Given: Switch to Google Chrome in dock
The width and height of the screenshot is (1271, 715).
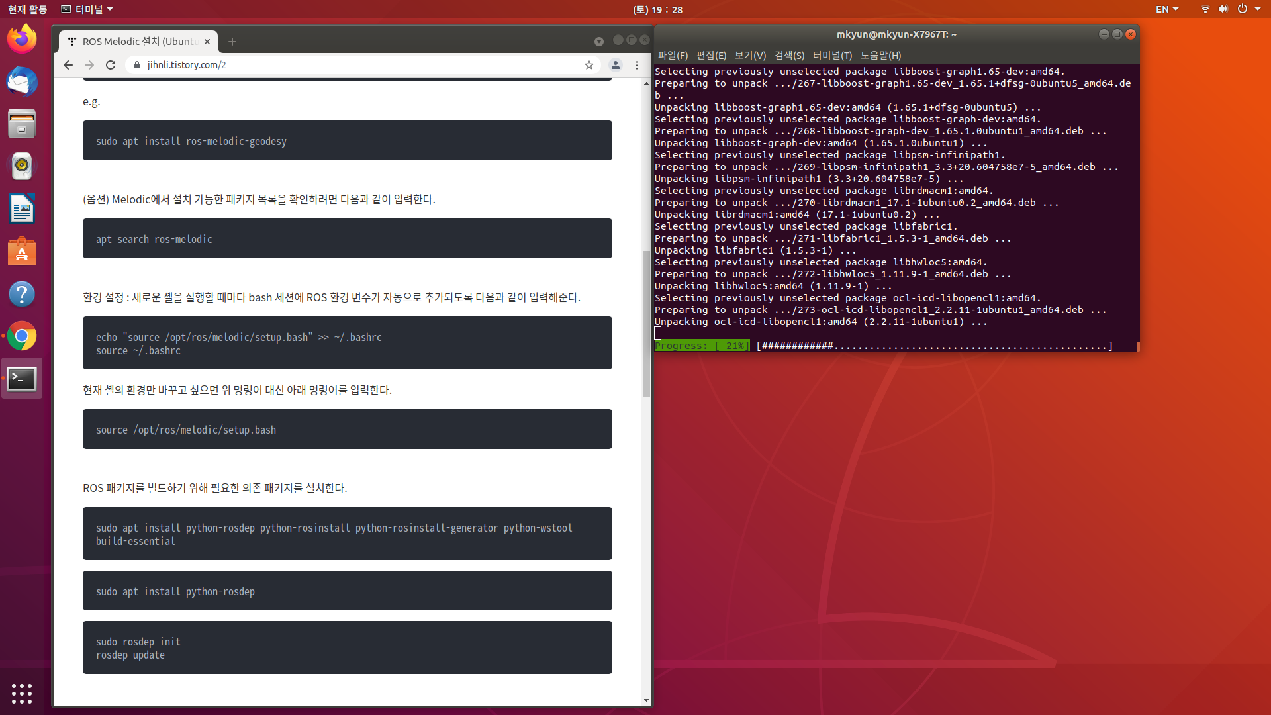Looking at the screenshot, I should coord(22,336).
